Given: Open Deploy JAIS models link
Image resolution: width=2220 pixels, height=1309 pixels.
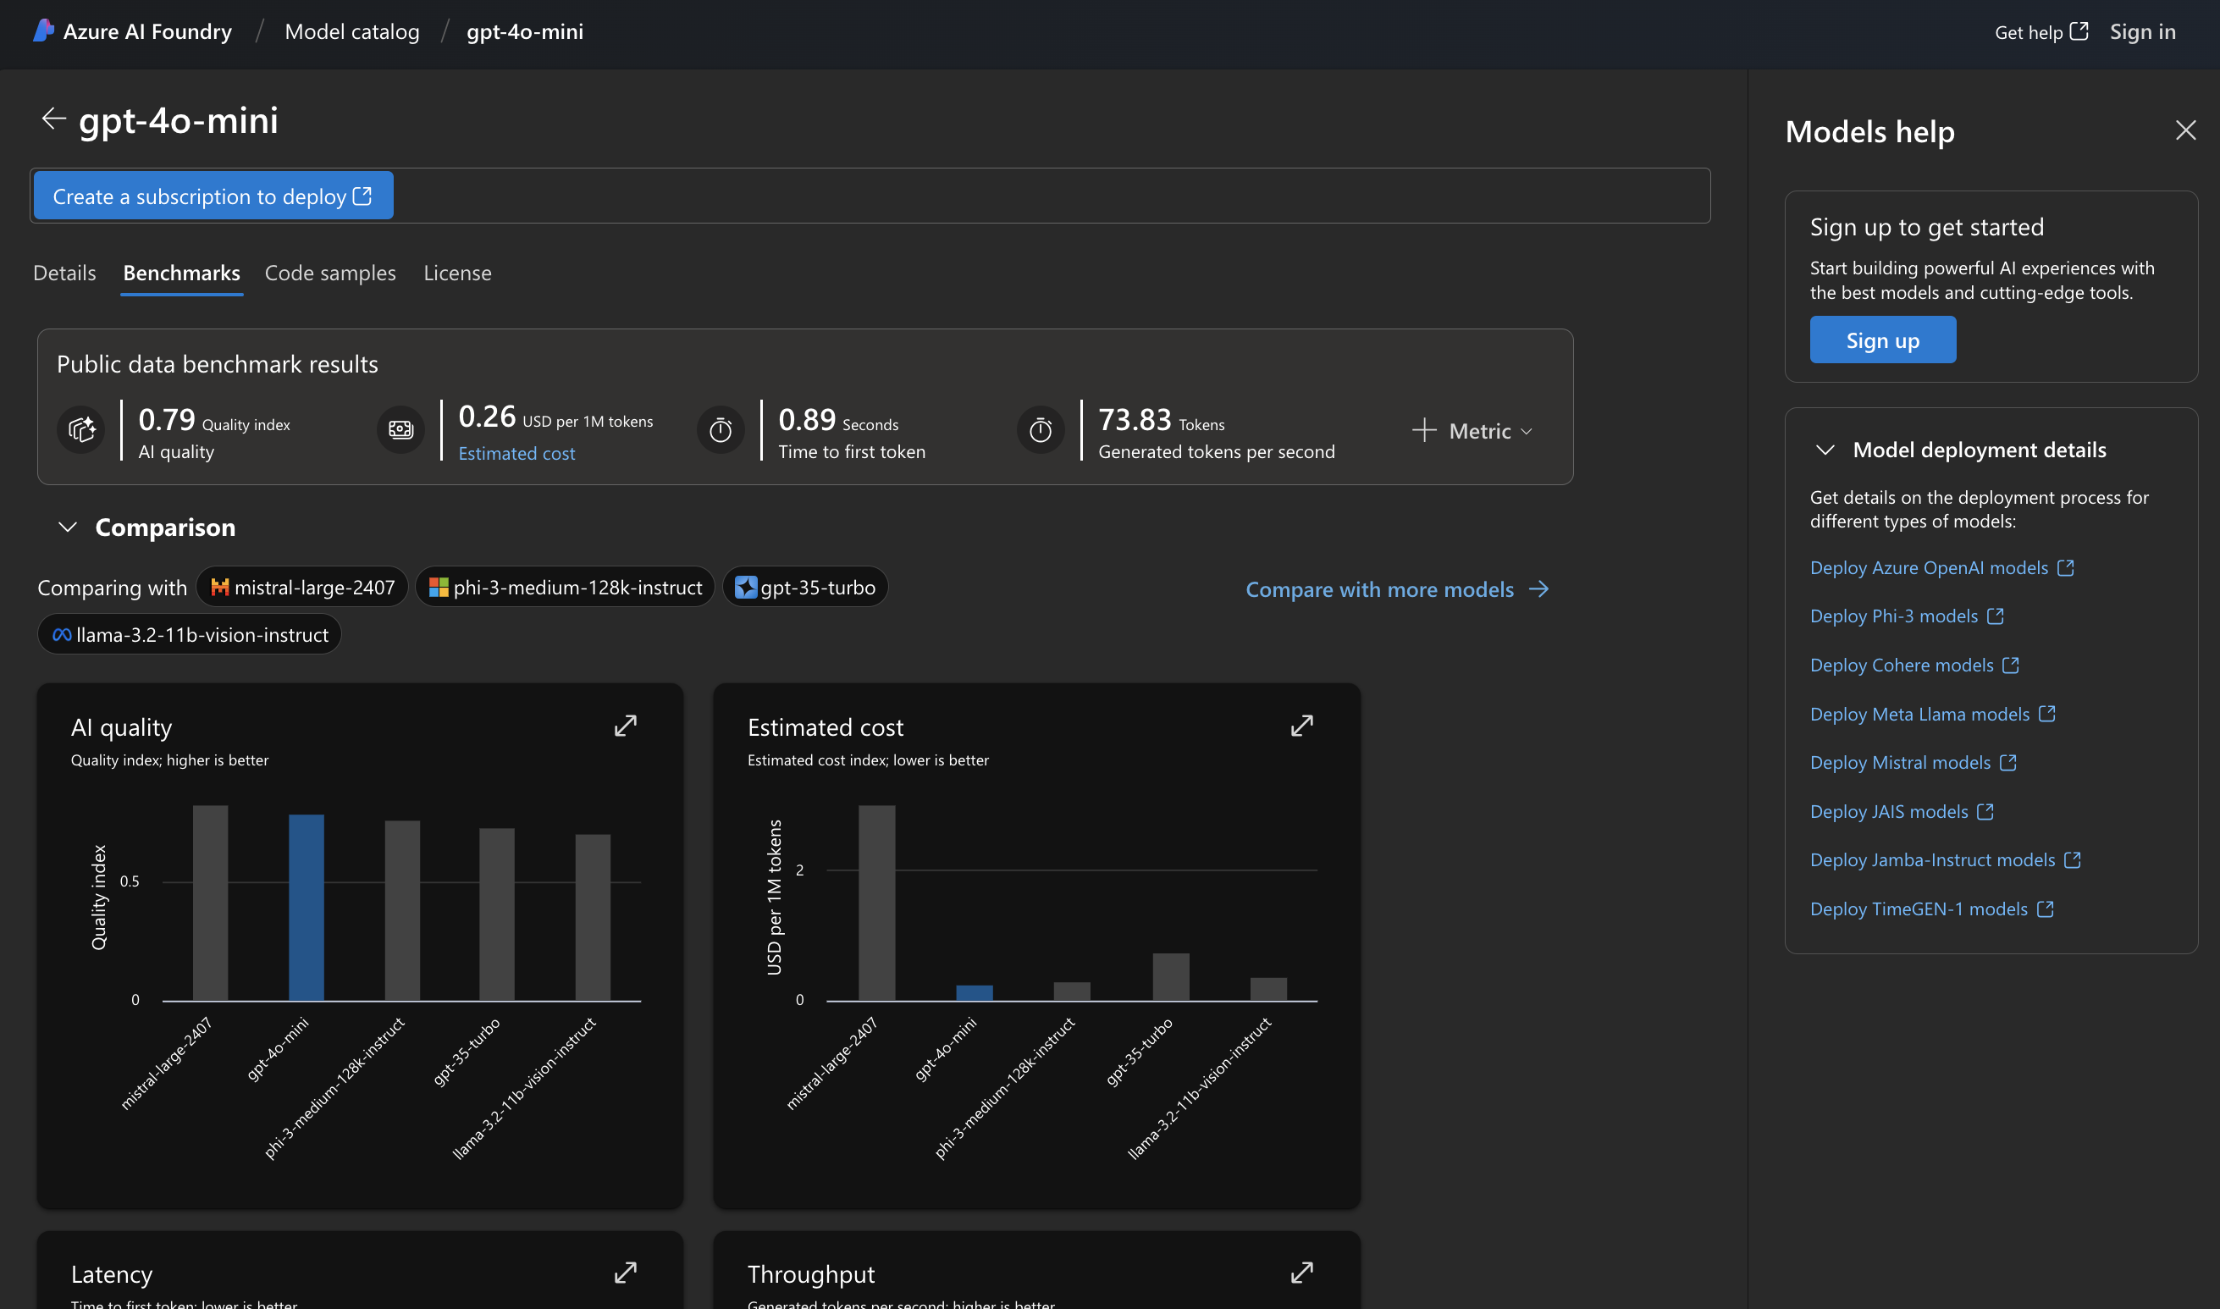Looking at the screenshot, I should pos(1888,811).
